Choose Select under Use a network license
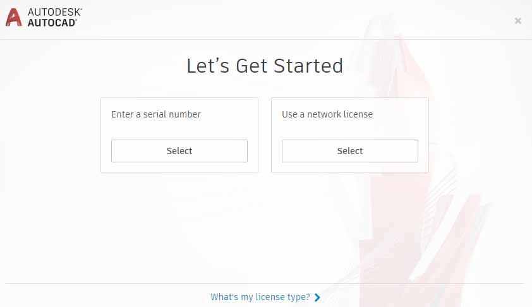532x307 pixels. (350, 151)
